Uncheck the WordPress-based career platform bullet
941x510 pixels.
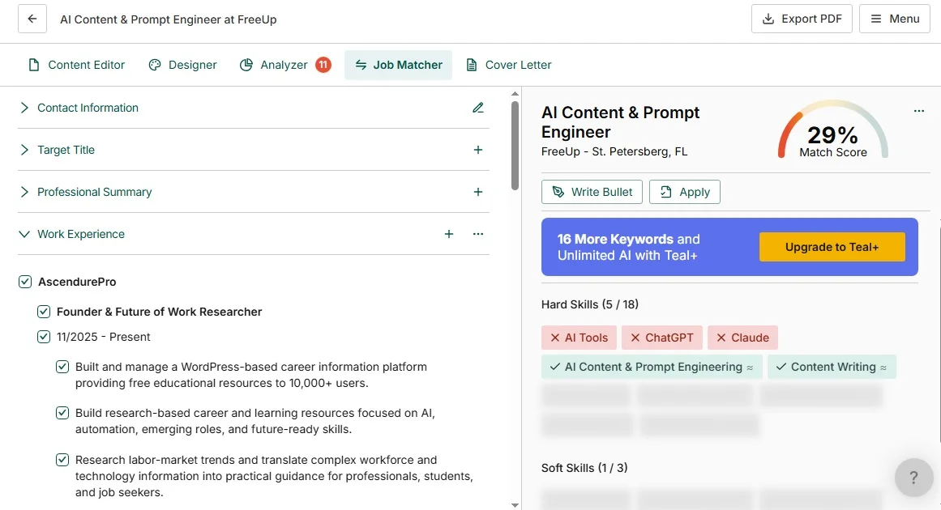pos(62,367)
